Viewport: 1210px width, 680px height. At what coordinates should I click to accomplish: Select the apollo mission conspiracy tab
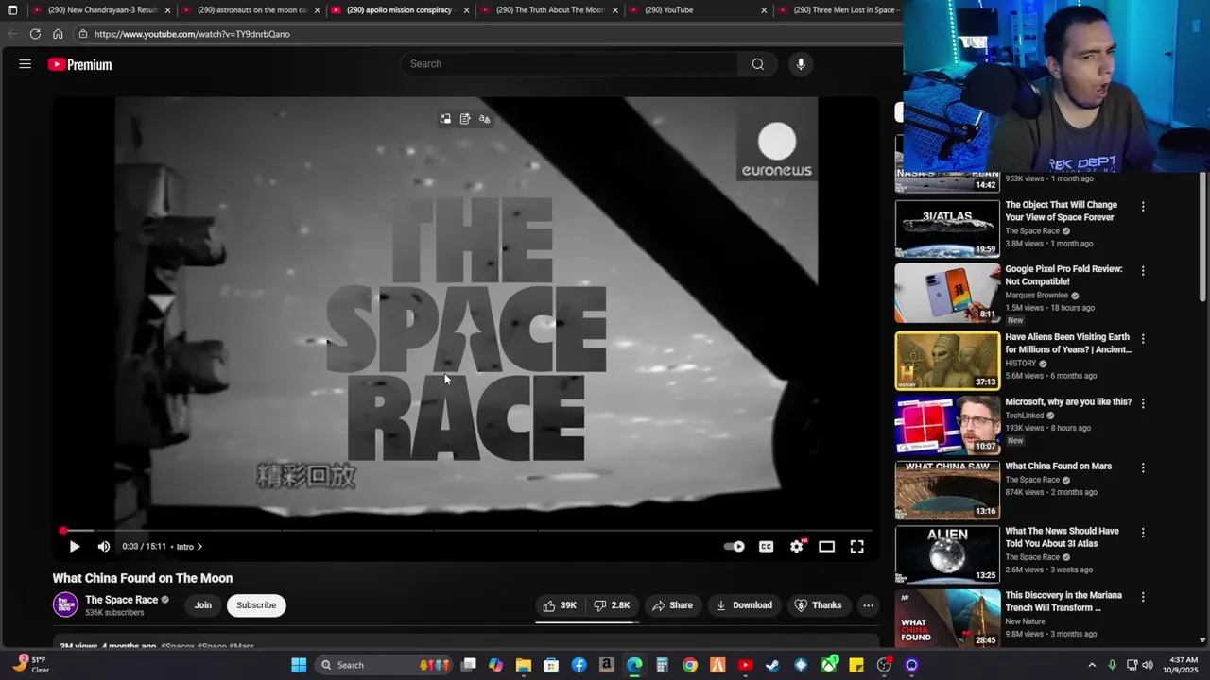pos(401,10)
